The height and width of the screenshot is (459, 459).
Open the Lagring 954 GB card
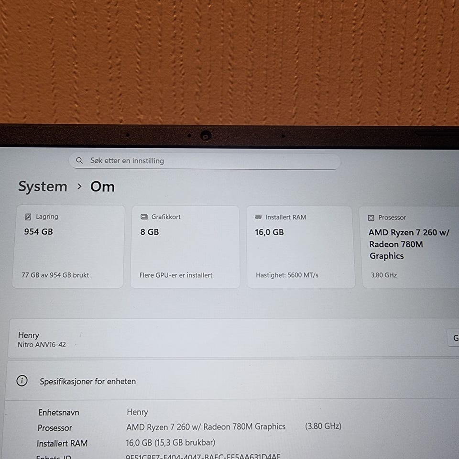click(x=68, y=247)
